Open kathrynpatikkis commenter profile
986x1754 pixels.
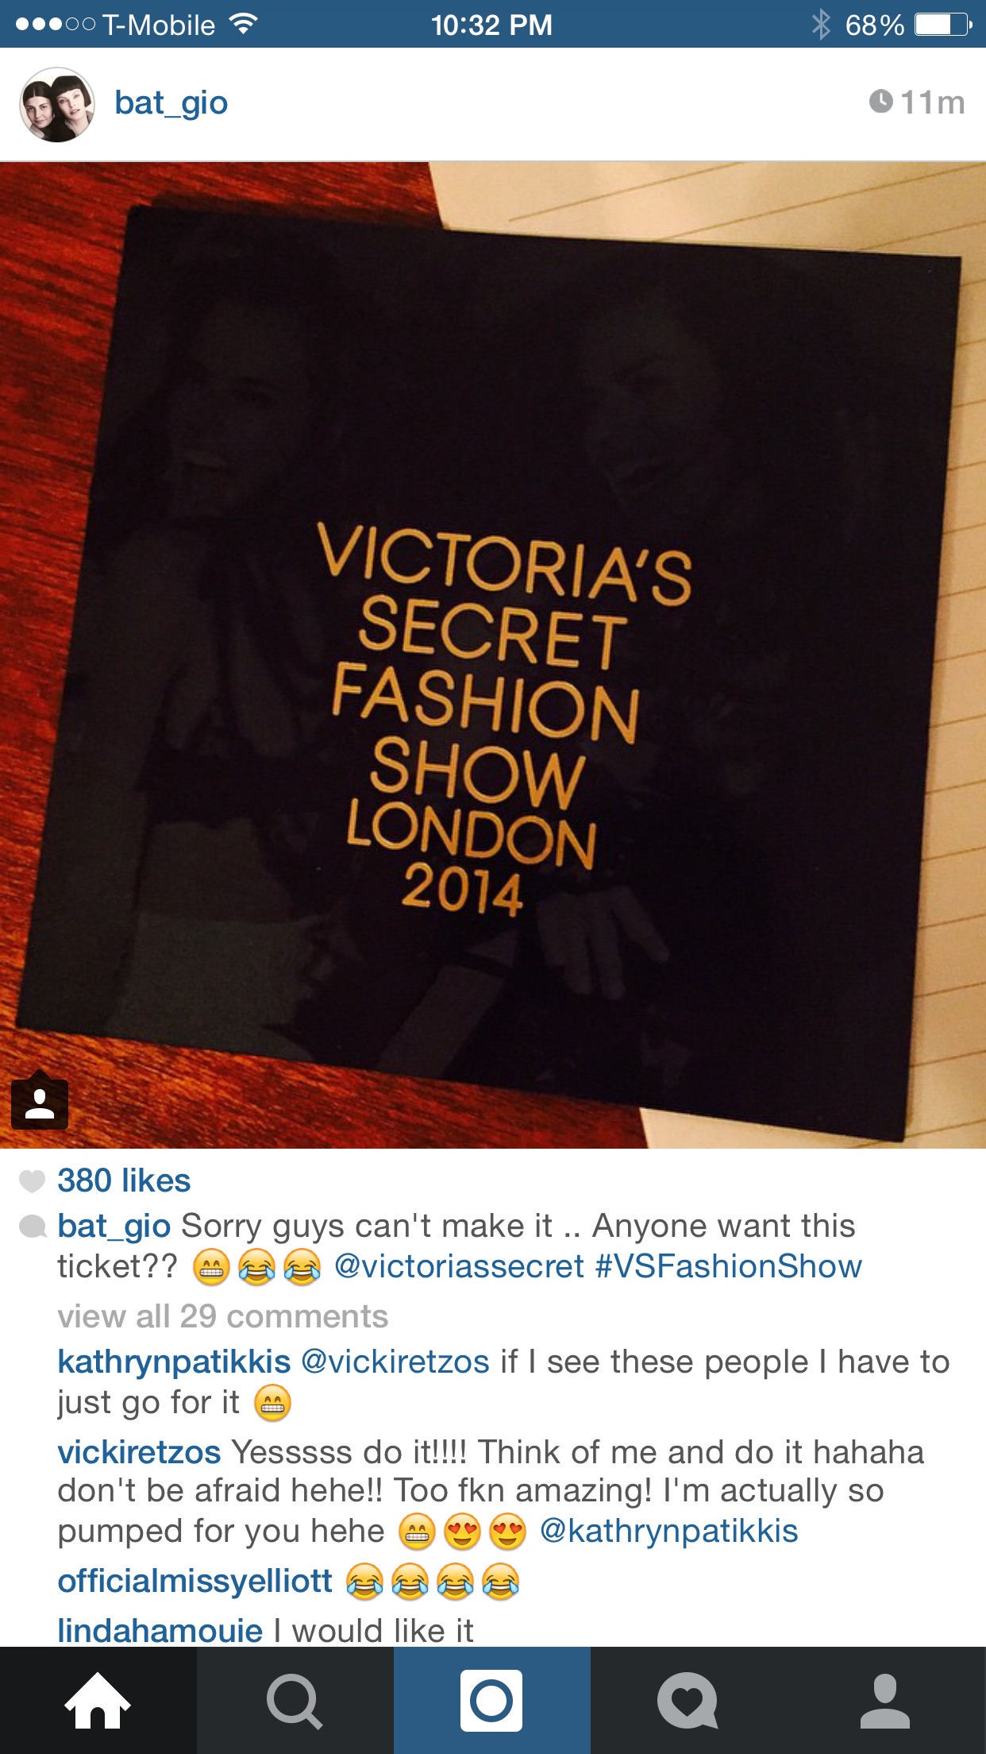click(x=174, y=1362)
